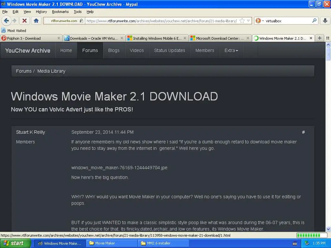Open the tab groups grid icon
Image resolution: width=331 pixels, height=248 pixels.
click(328, 38)
